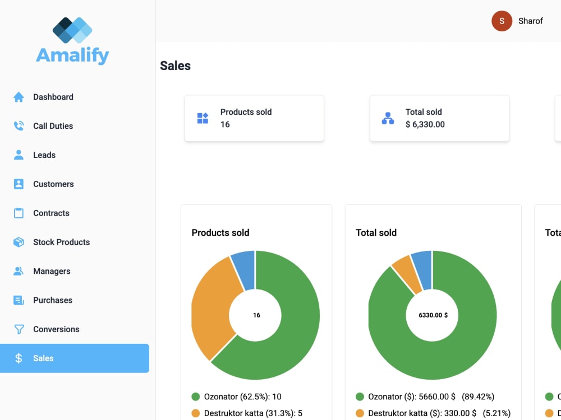The height and width of the screenshot is (420, 561).
Task: Click the Conversions funnel icon
Action: pos(19,329)
